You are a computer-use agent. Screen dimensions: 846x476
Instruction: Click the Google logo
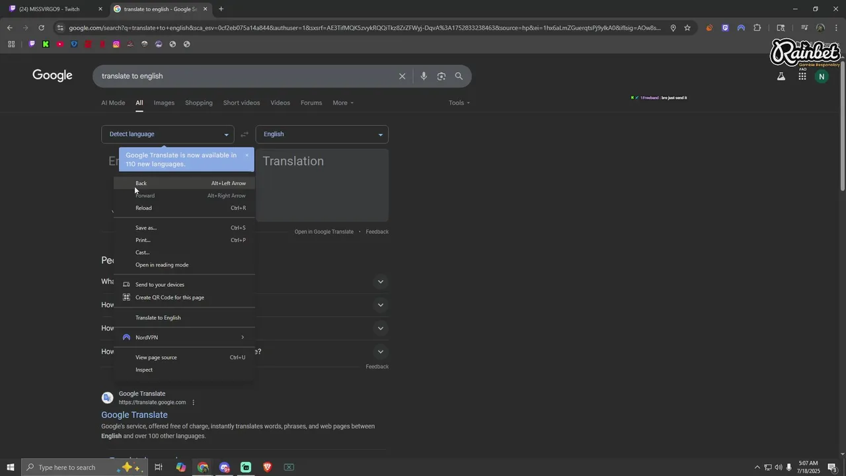52,75
